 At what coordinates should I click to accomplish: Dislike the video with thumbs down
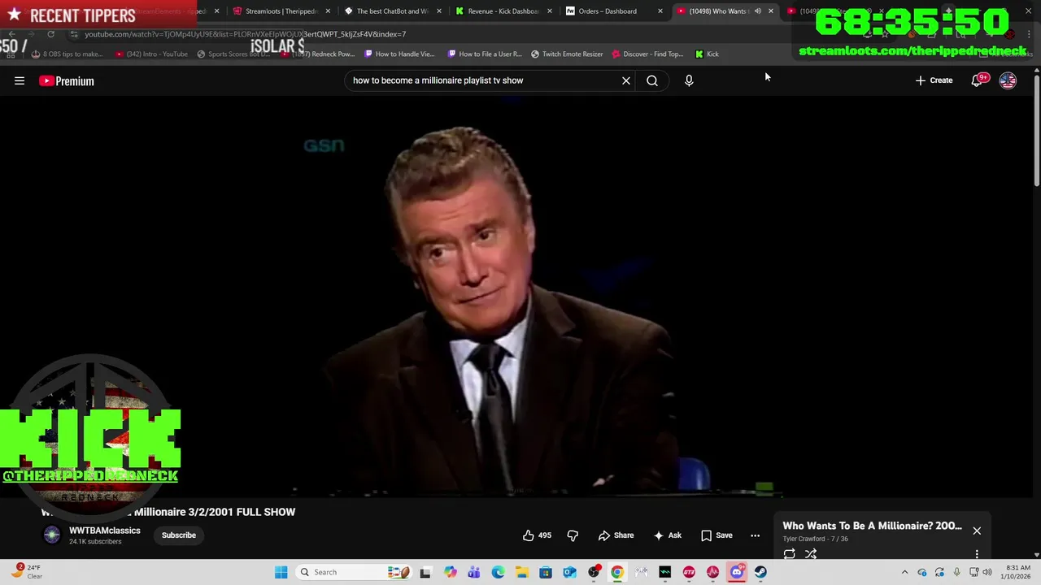573,535
